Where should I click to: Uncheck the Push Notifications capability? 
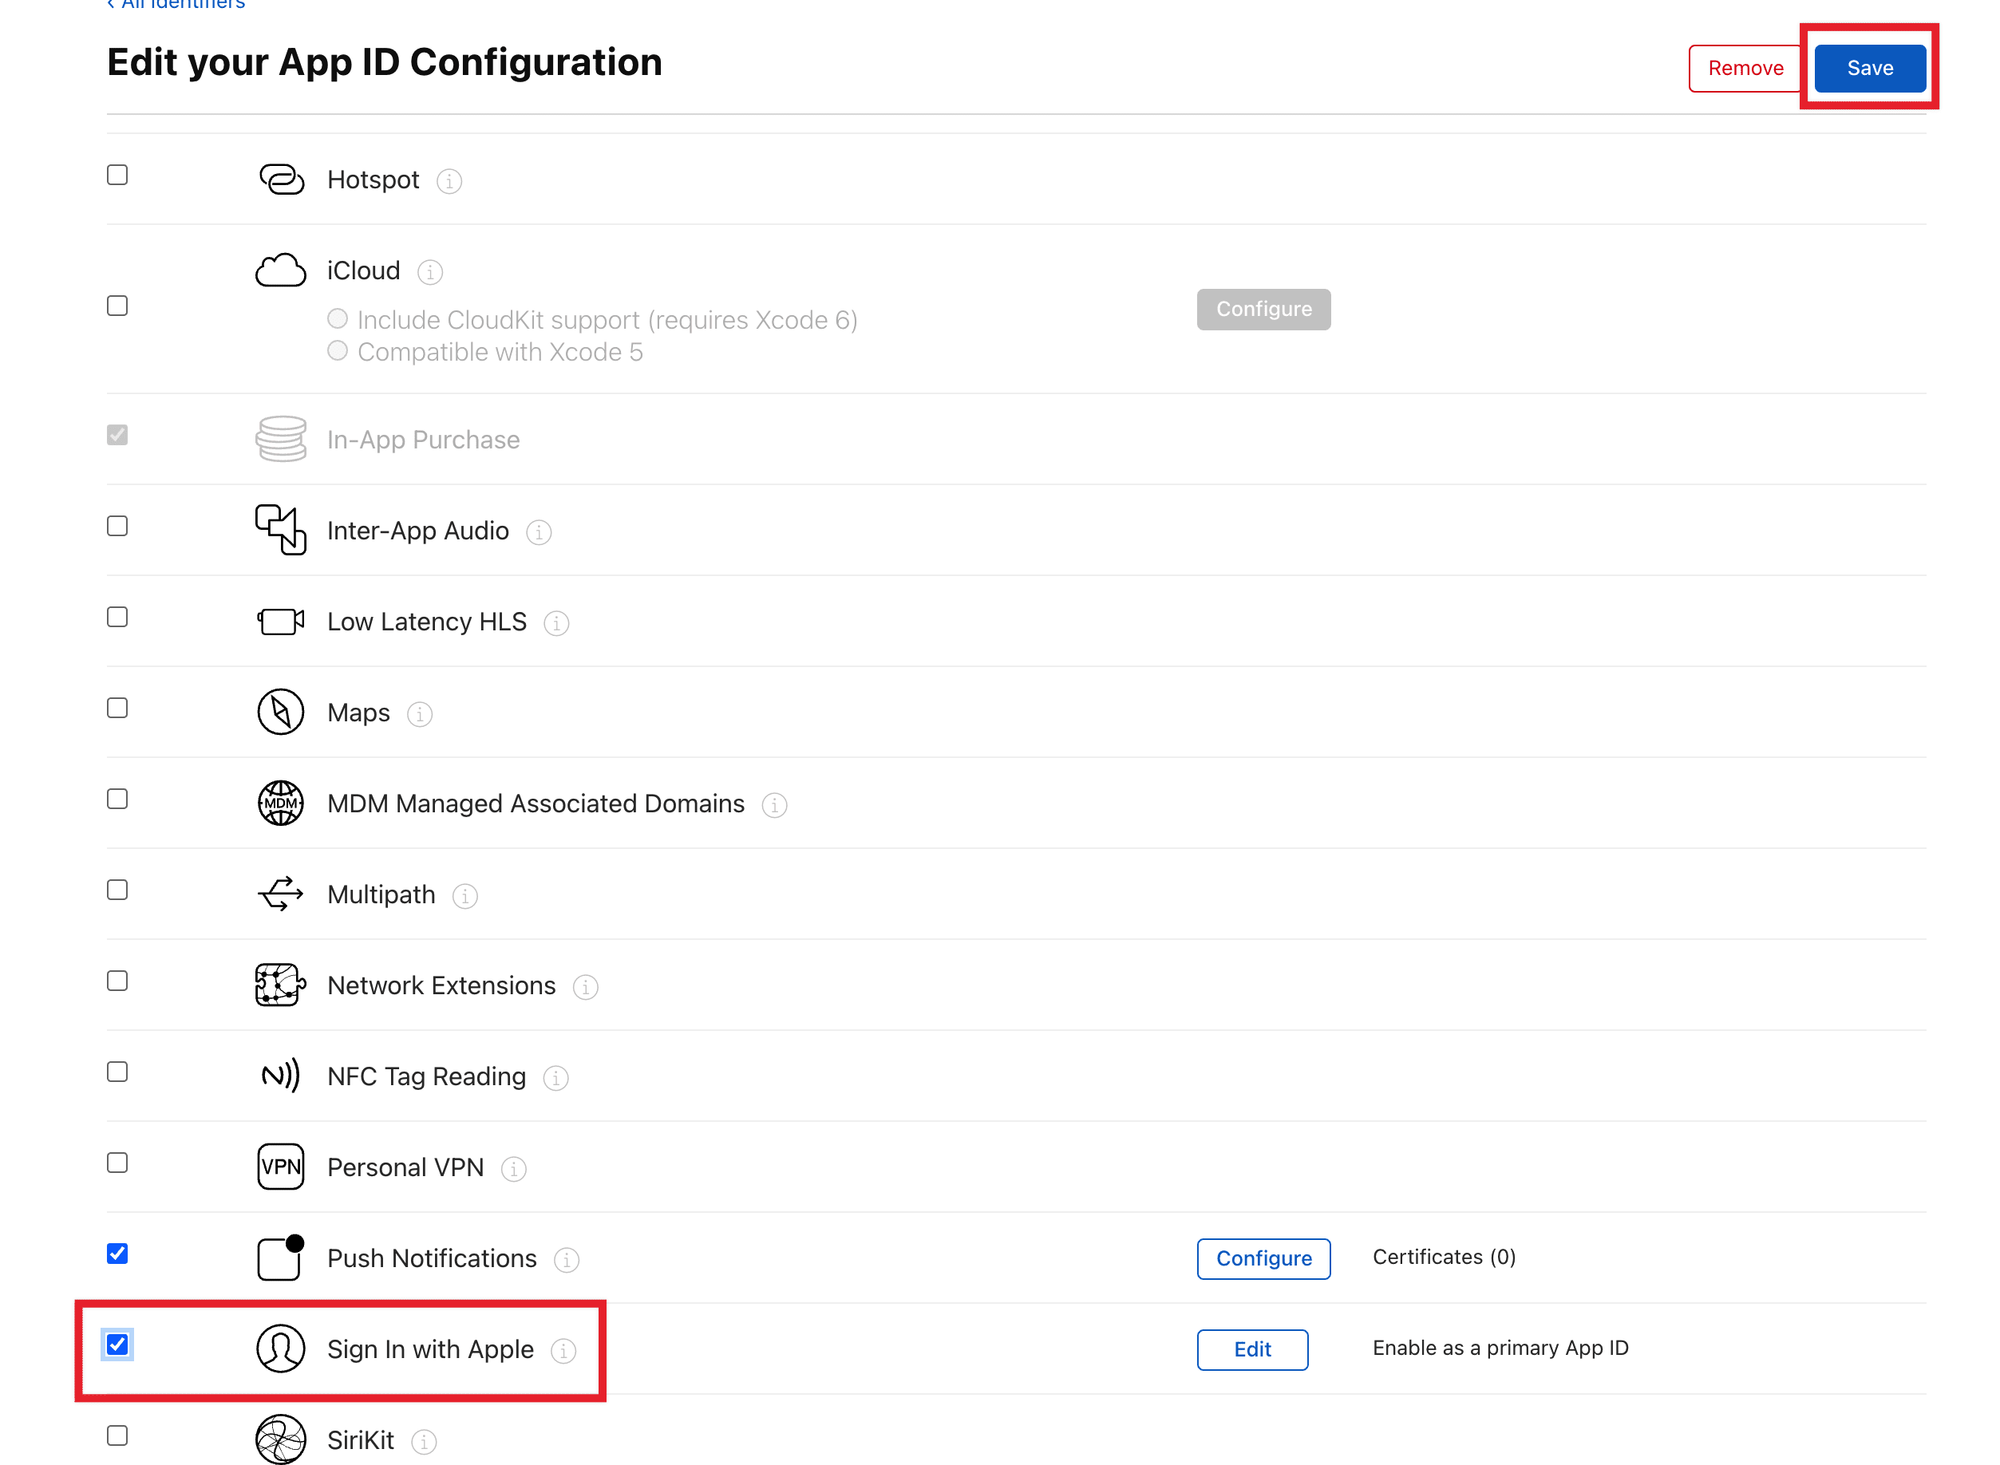(x=117, y=1253)
